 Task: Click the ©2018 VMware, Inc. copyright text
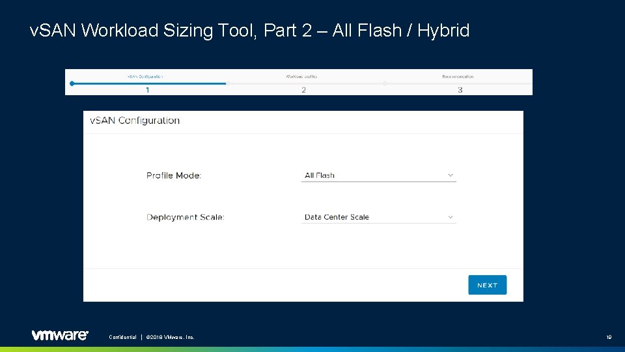(x=170, y=337)
